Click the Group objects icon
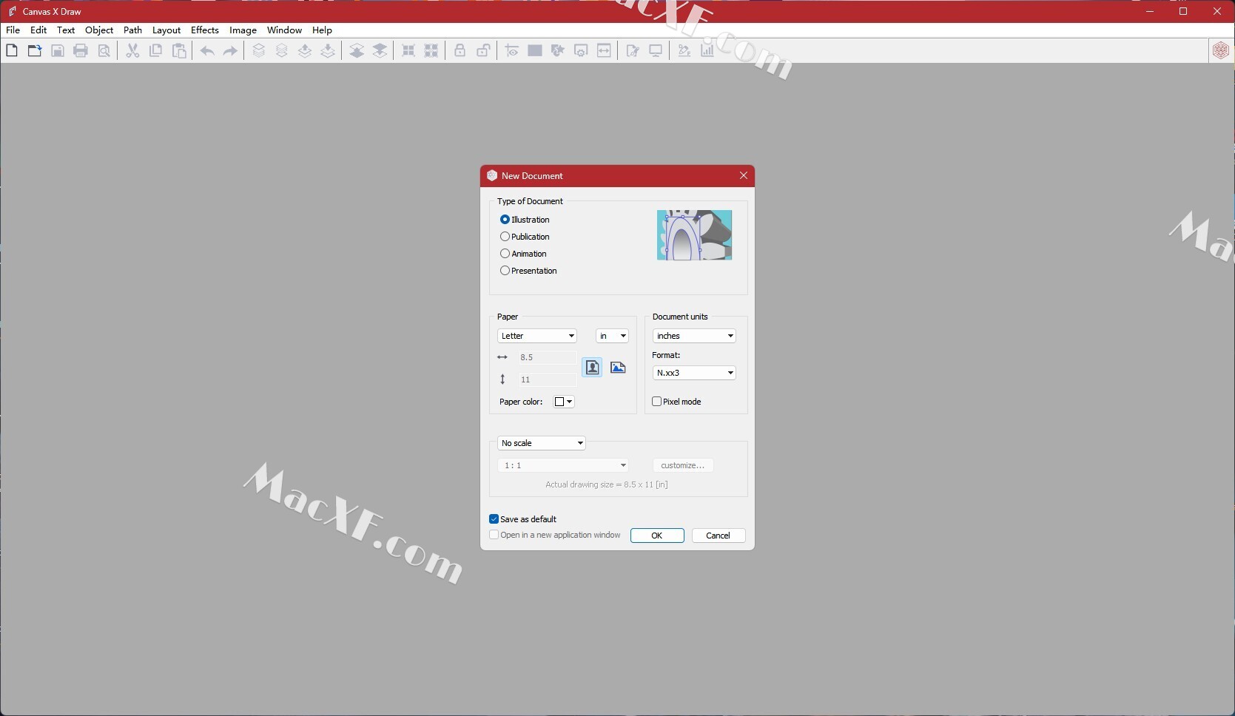This screenshot has height=716, width=1235. click(x=408, y=50)
